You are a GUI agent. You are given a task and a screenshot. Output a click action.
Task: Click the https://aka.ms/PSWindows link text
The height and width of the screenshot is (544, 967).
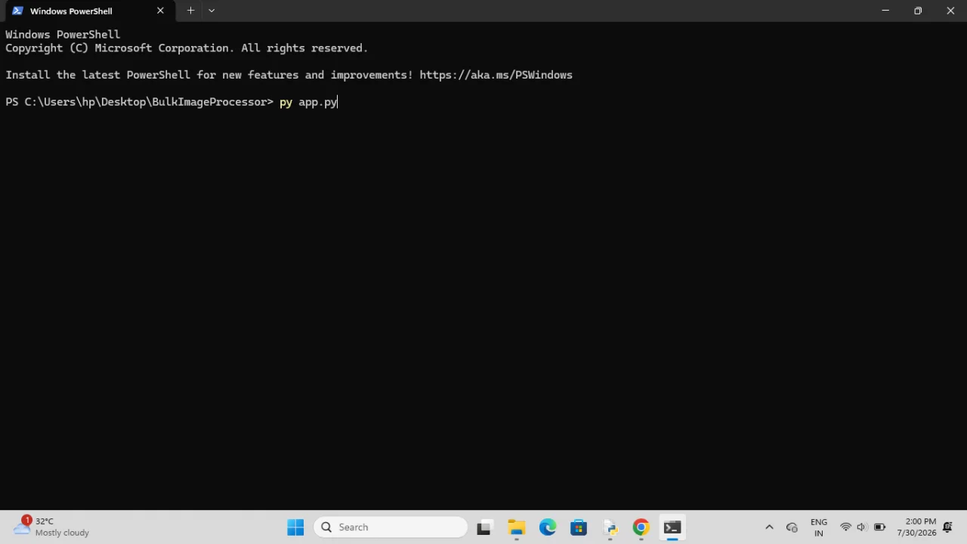coord(496,75)
